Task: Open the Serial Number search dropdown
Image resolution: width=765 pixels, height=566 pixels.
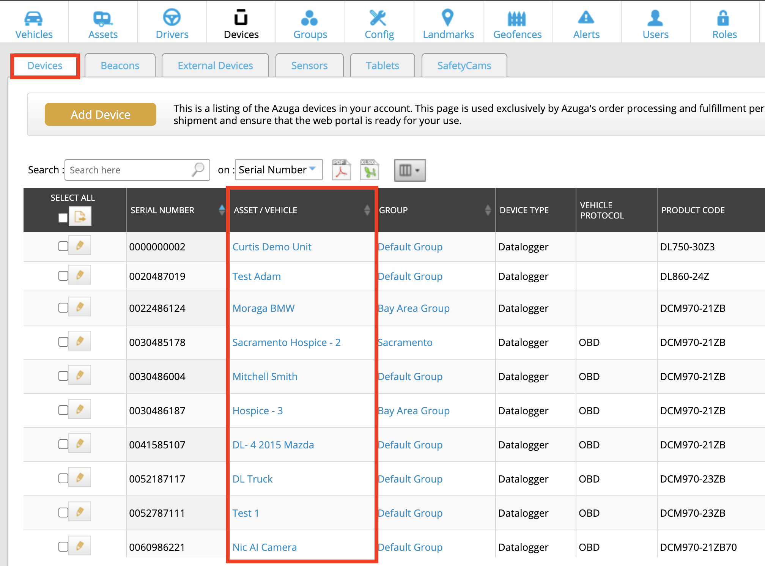Action: tap(279, 170)
